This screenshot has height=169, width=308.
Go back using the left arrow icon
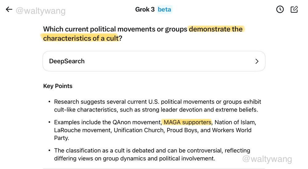coord(9,9)
